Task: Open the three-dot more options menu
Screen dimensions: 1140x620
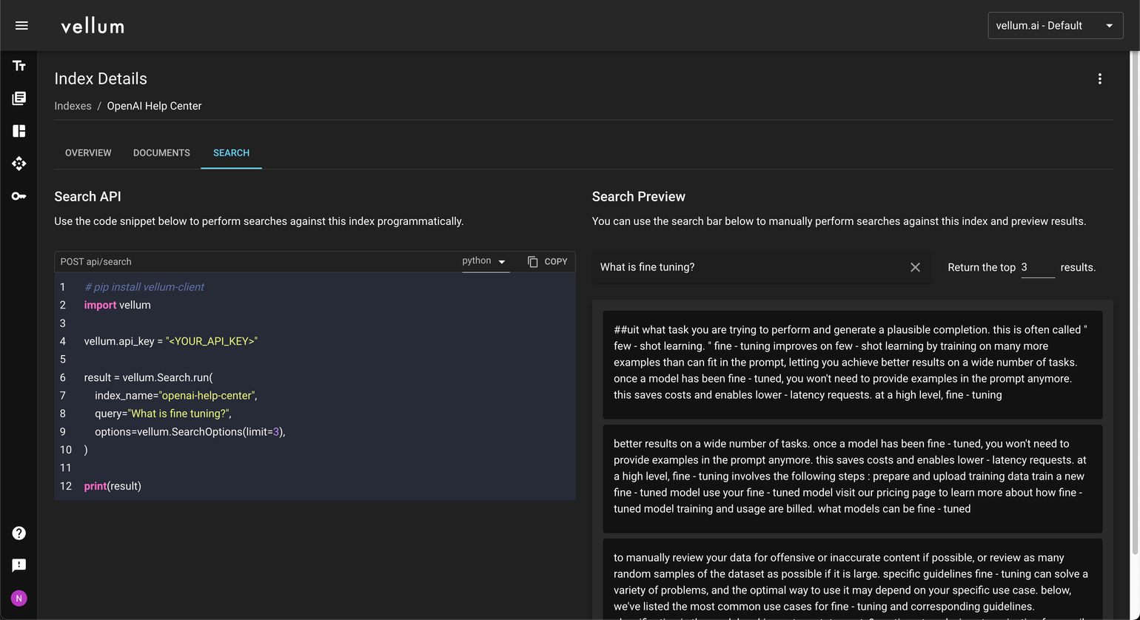Action: (x=1100, y=78)
